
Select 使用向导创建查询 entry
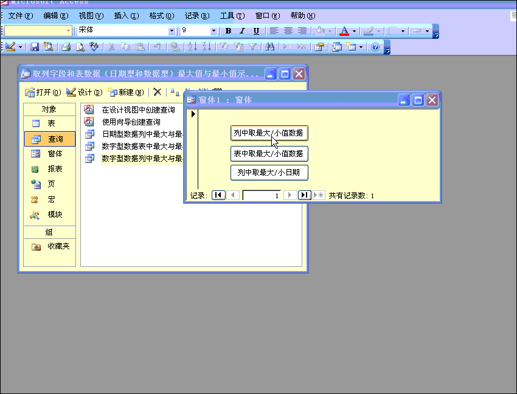[122, 122]
